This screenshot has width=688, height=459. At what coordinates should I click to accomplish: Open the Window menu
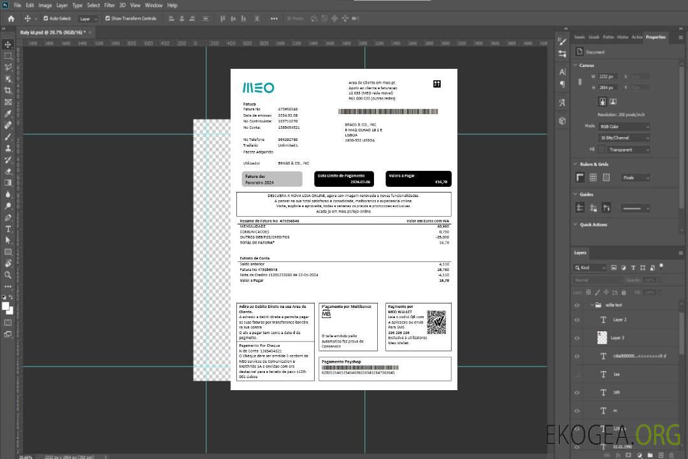[x=154, y=5]
